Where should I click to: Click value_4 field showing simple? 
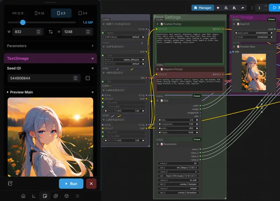point(178,188)
